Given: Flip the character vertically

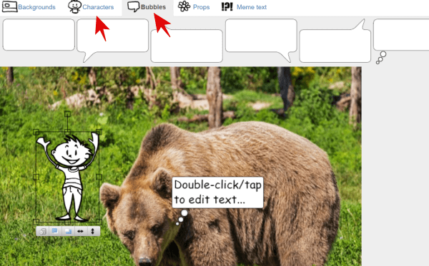Looking at the screenshot, I should click(93, 231).
